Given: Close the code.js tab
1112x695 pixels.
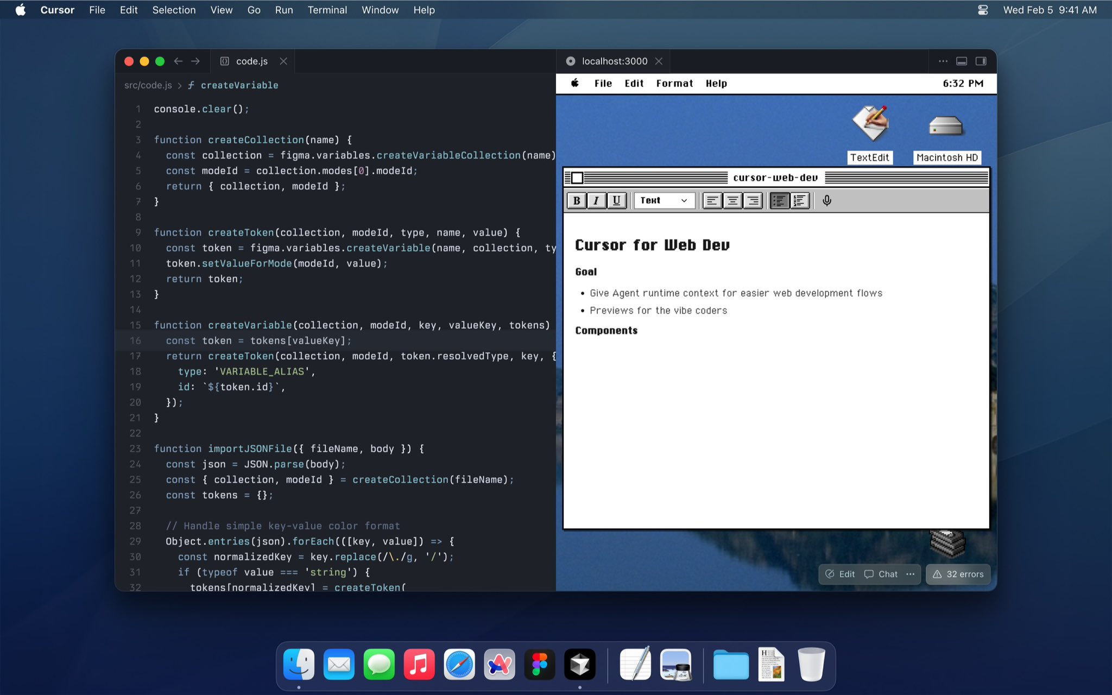Looking at the screenshot, I should click(283, 61).
